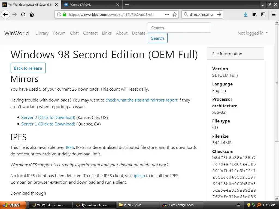Show site information via the info icon
279x209 pixels.
[x=59, y=14]
